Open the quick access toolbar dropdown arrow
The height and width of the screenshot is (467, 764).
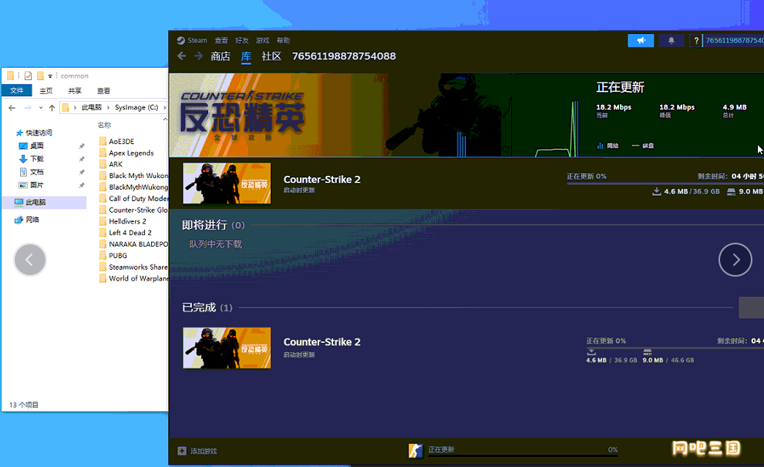tap(49, 76)
